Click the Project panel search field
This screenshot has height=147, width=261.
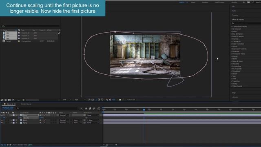click(31, 26)
